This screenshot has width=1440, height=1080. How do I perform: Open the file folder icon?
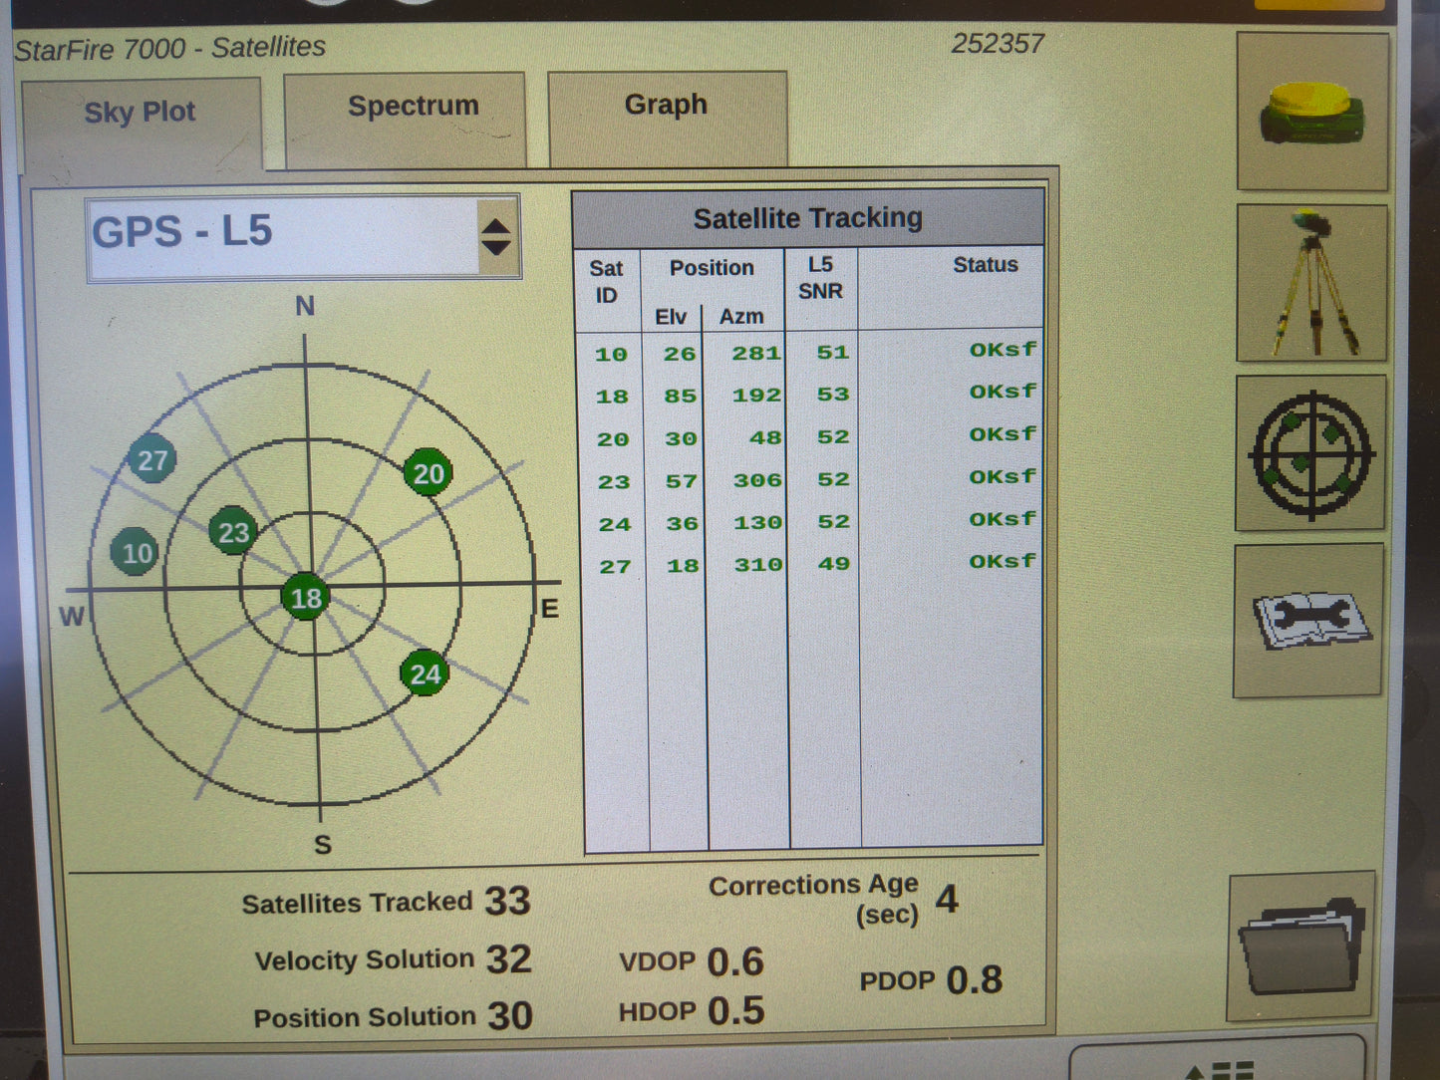point(1302,945)
